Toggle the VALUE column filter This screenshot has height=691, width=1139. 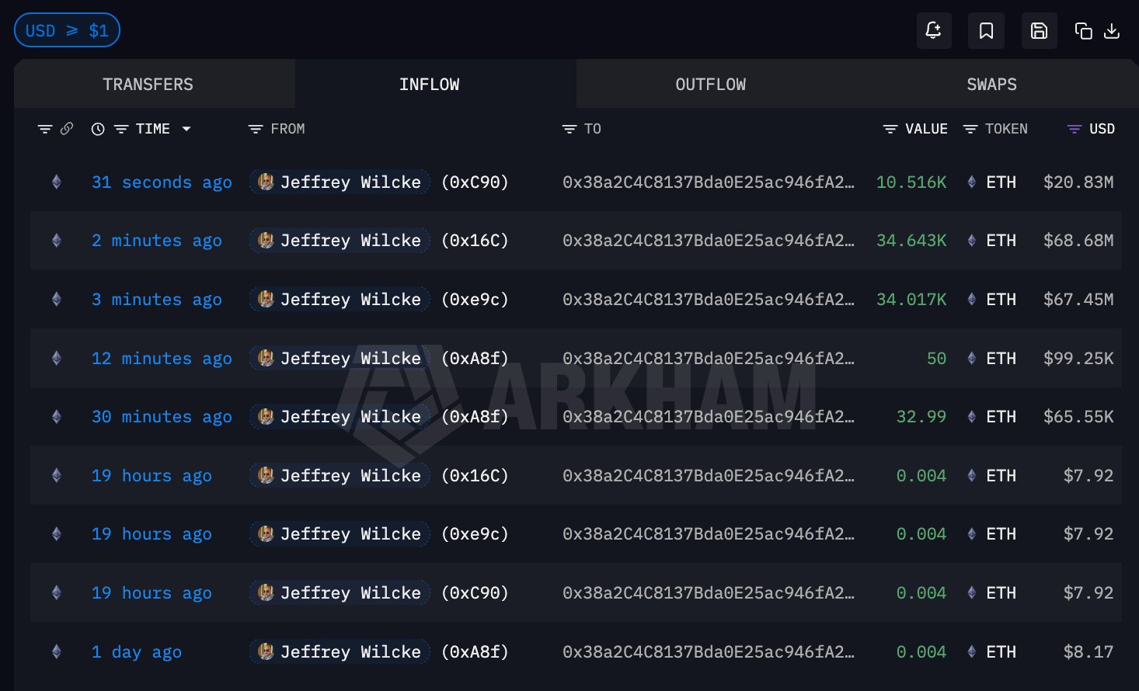(x=890, y=129)
